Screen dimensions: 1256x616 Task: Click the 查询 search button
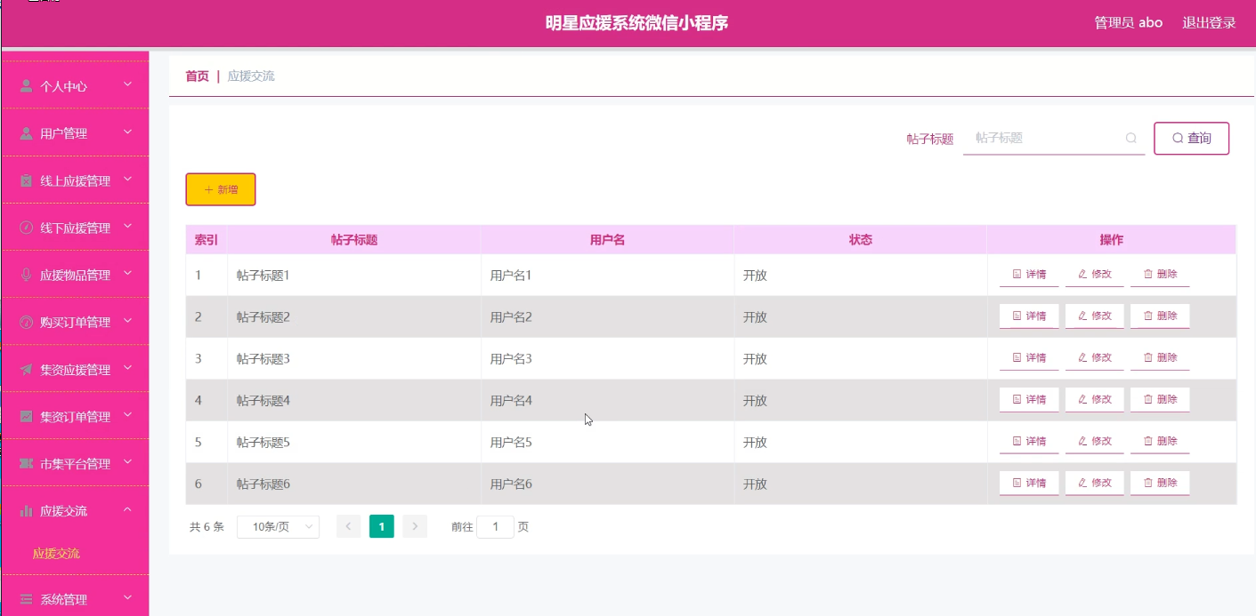(x=1191, y=138)
